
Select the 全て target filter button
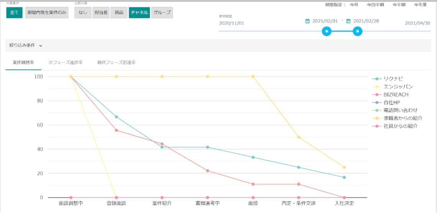coord(14,13)
